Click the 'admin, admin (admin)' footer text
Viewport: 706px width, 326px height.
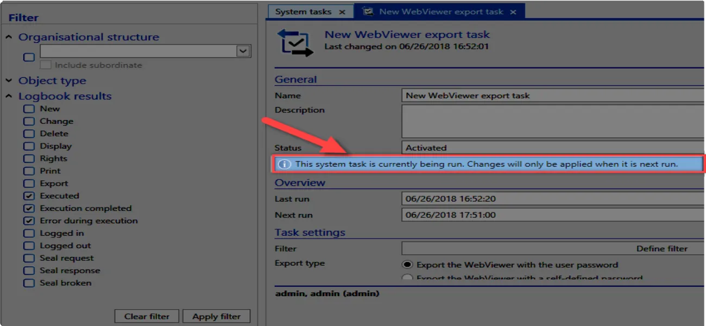327,293
